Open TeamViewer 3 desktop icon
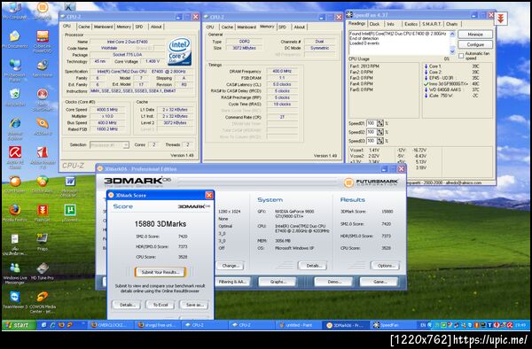Screen dimensions: 532x349 coord(15,300)
